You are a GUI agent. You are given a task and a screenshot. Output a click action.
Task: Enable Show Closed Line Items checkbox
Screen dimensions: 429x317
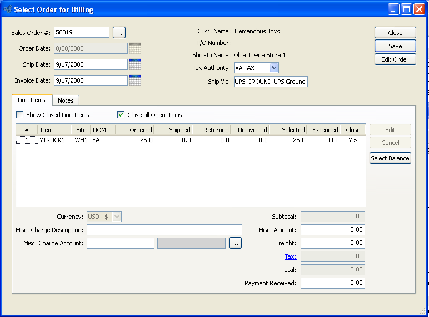coord(20,115)
